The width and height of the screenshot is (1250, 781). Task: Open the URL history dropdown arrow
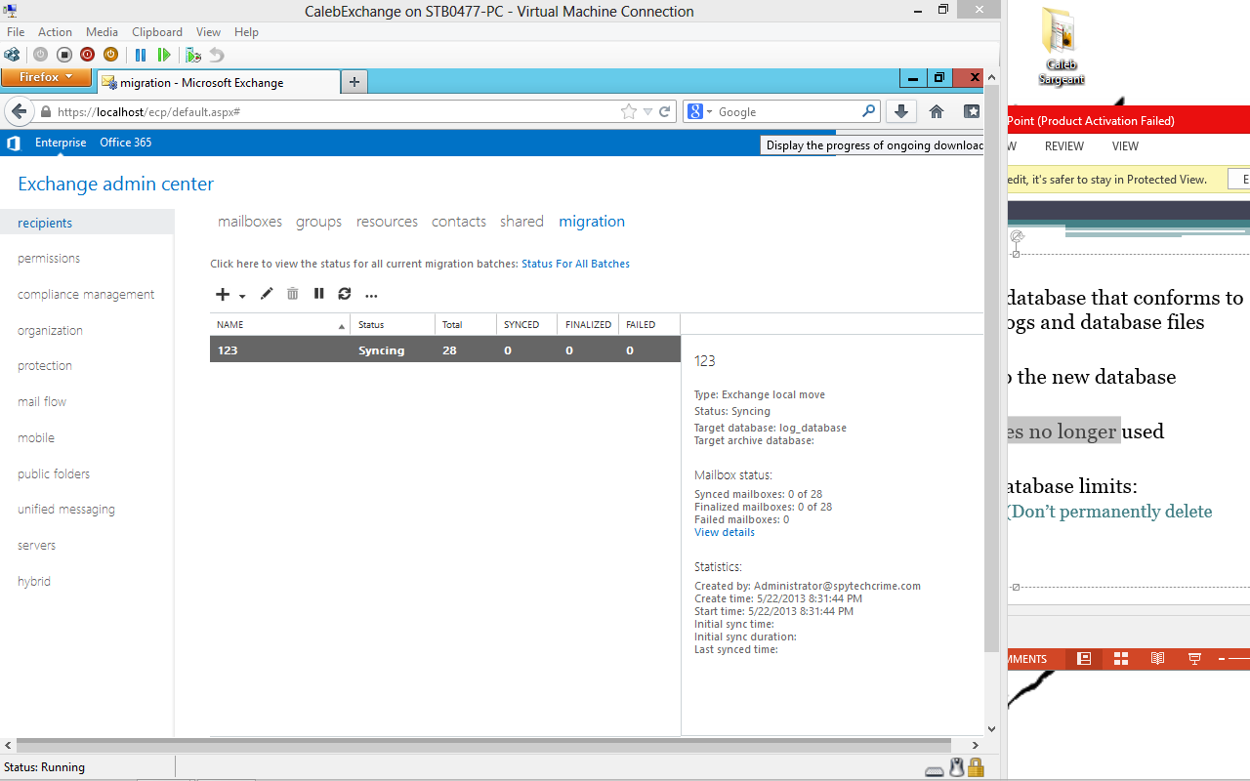[647, 111]
